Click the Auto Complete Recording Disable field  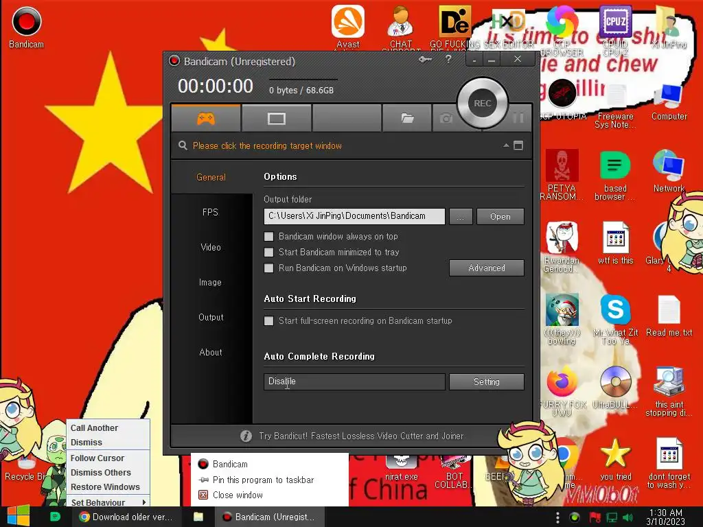coord(354,382)
